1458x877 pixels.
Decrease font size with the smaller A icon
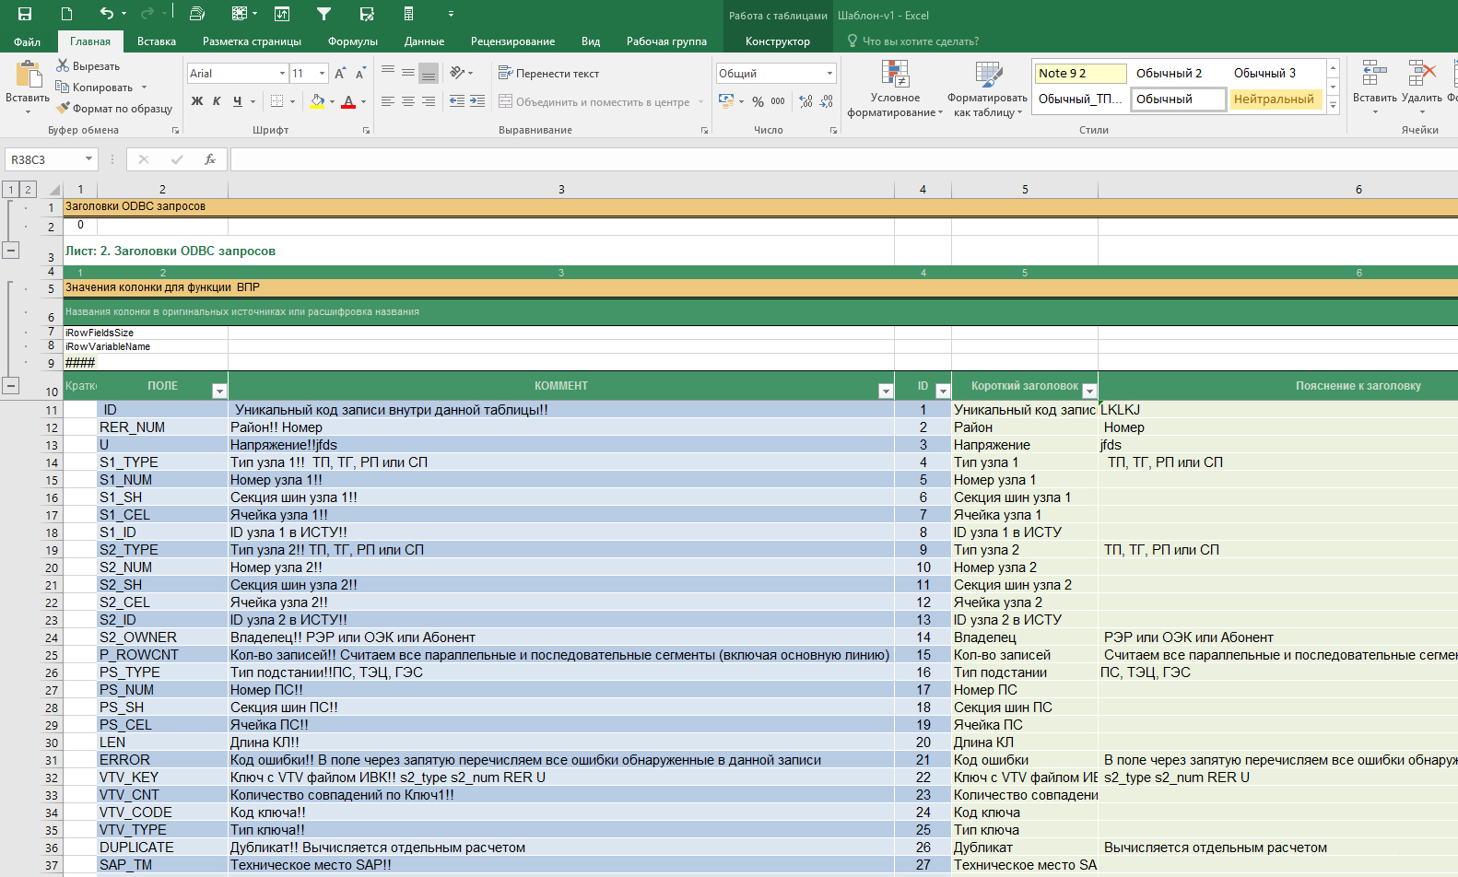pyautogui.click(x=359, y=73)
